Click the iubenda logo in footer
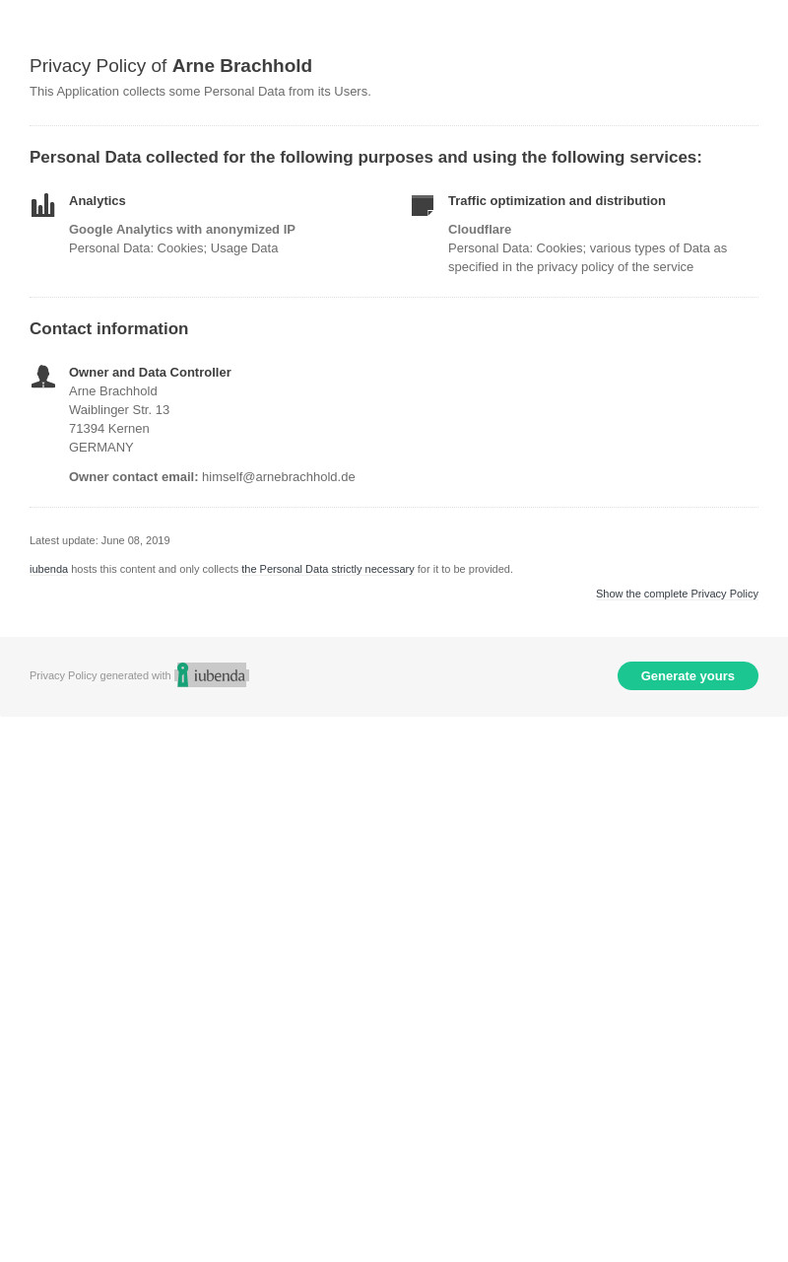The image size is (788, 1262). pyautogui.click(x=212, y=675)
